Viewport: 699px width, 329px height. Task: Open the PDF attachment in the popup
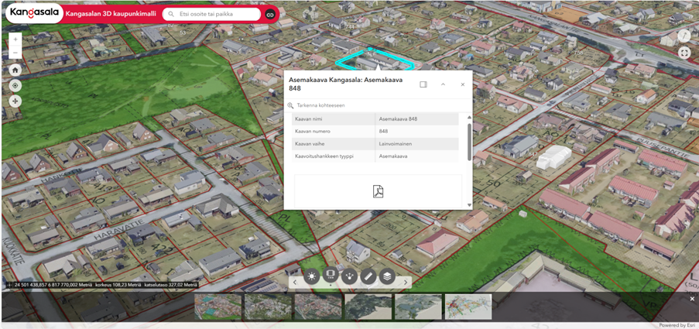[378, 192]
